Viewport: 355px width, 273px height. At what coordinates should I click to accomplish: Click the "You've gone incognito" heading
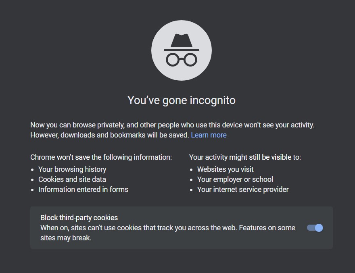(x=181, y=100)
